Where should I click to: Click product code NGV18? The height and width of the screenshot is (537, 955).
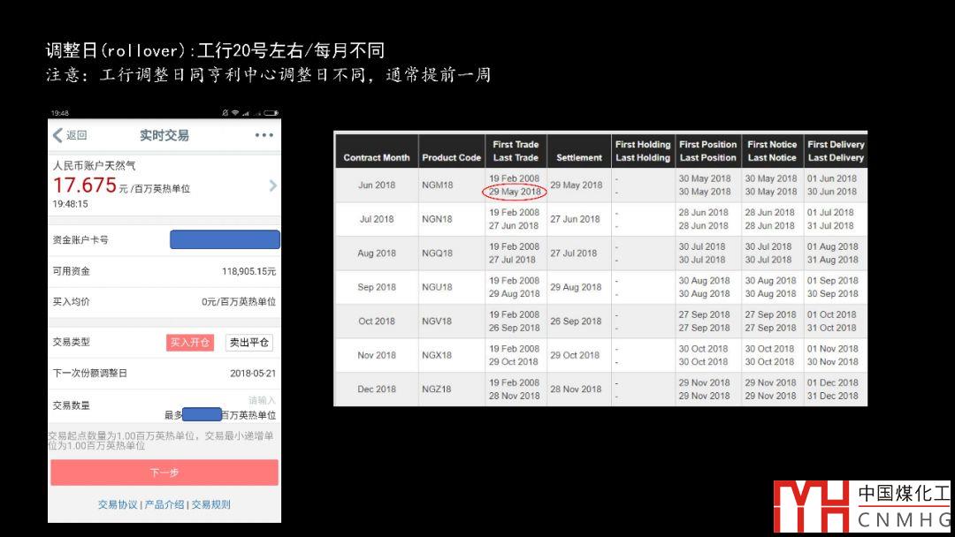coord(437,321)
